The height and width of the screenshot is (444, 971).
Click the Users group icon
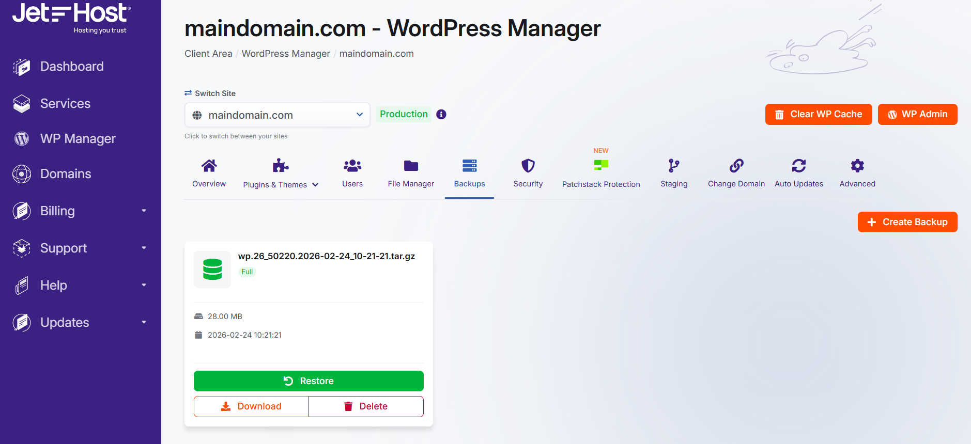coord(352,166)
